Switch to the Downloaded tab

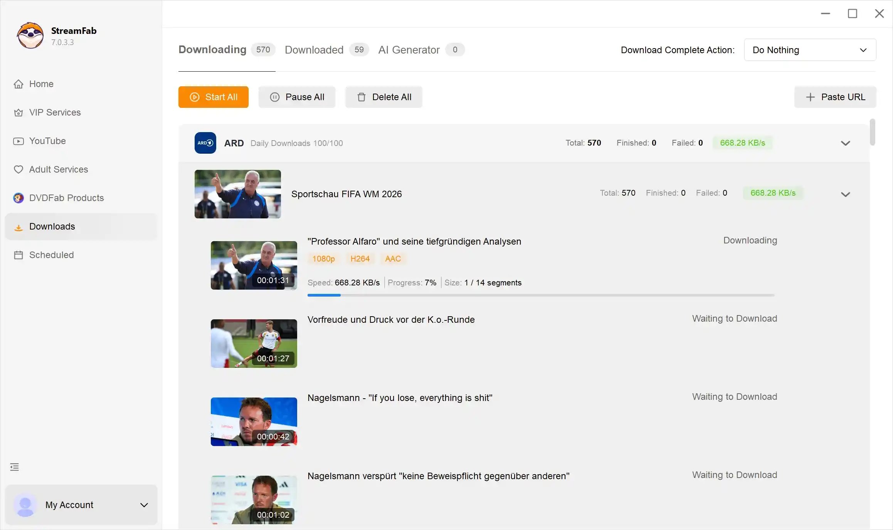tap(326, 50)
